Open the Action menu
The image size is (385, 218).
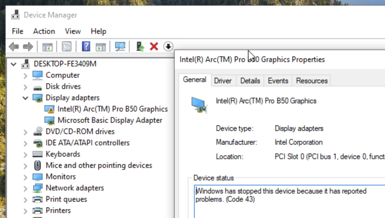point(44,31)
